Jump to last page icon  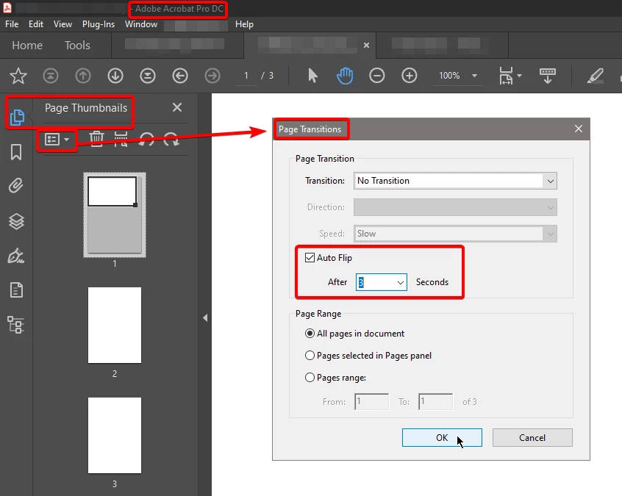tap(148, 76)
